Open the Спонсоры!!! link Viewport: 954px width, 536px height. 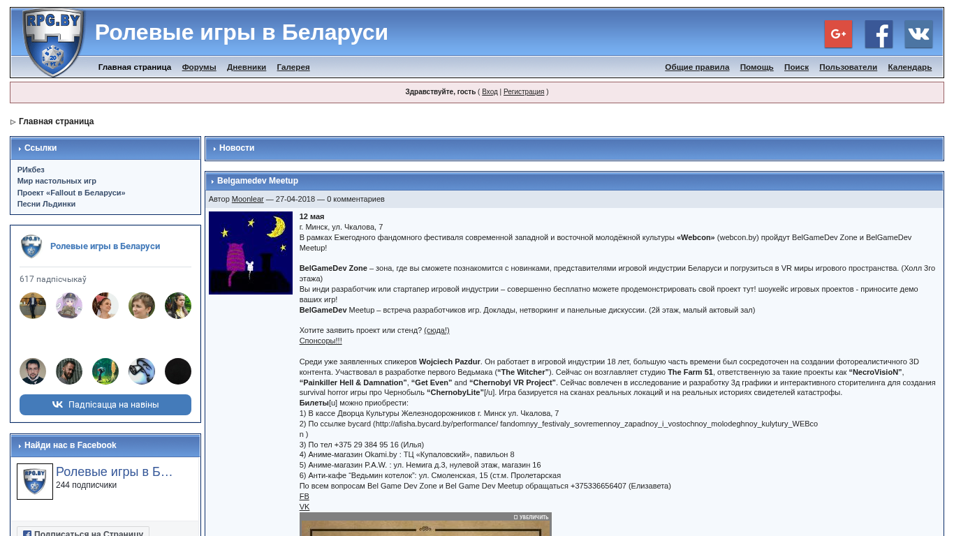321,341
